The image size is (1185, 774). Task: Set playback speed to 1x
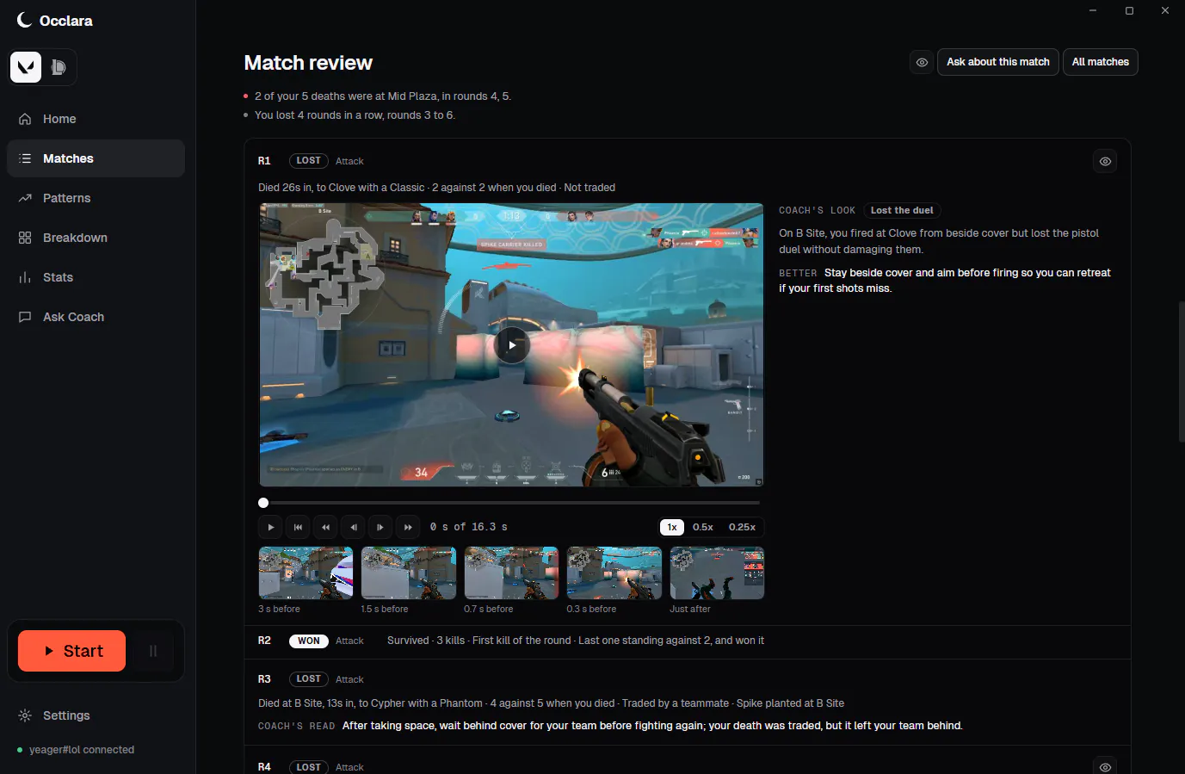(672, 527)
